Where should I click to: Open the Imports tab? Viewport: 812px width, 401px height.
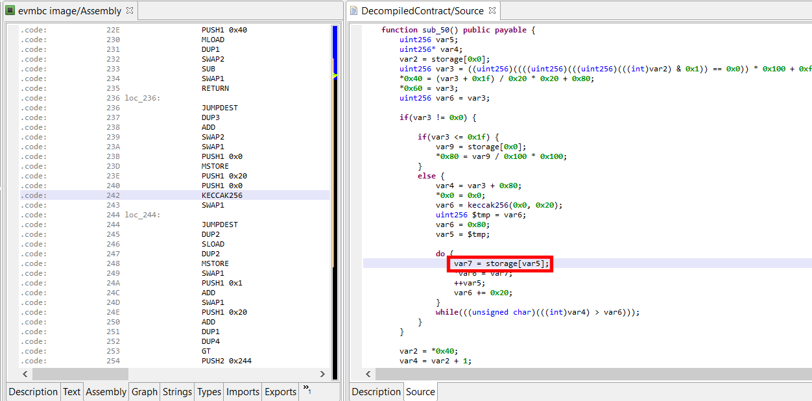[243, 392]
